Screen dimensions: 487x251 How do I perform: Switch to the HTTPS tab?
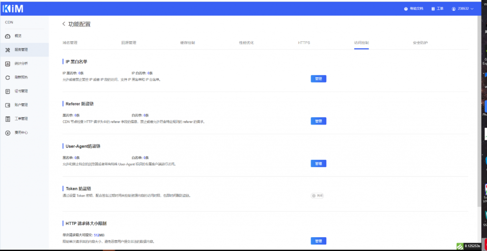tap(304, 43)
